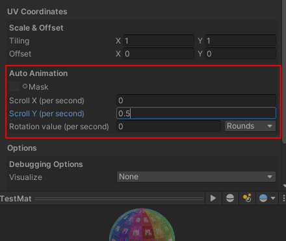Select the Mask texture thumbnail slot
Screen dimensions: 286x241
[14, 86]
